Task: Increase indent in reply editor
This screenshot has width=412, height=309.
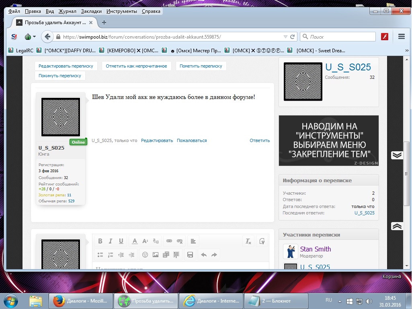Action: tap(131, 255)
